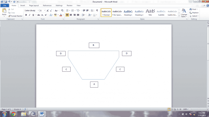Toggle Print Layout view in status bar
Screen dimensions: 209x117
click(169, 109)
